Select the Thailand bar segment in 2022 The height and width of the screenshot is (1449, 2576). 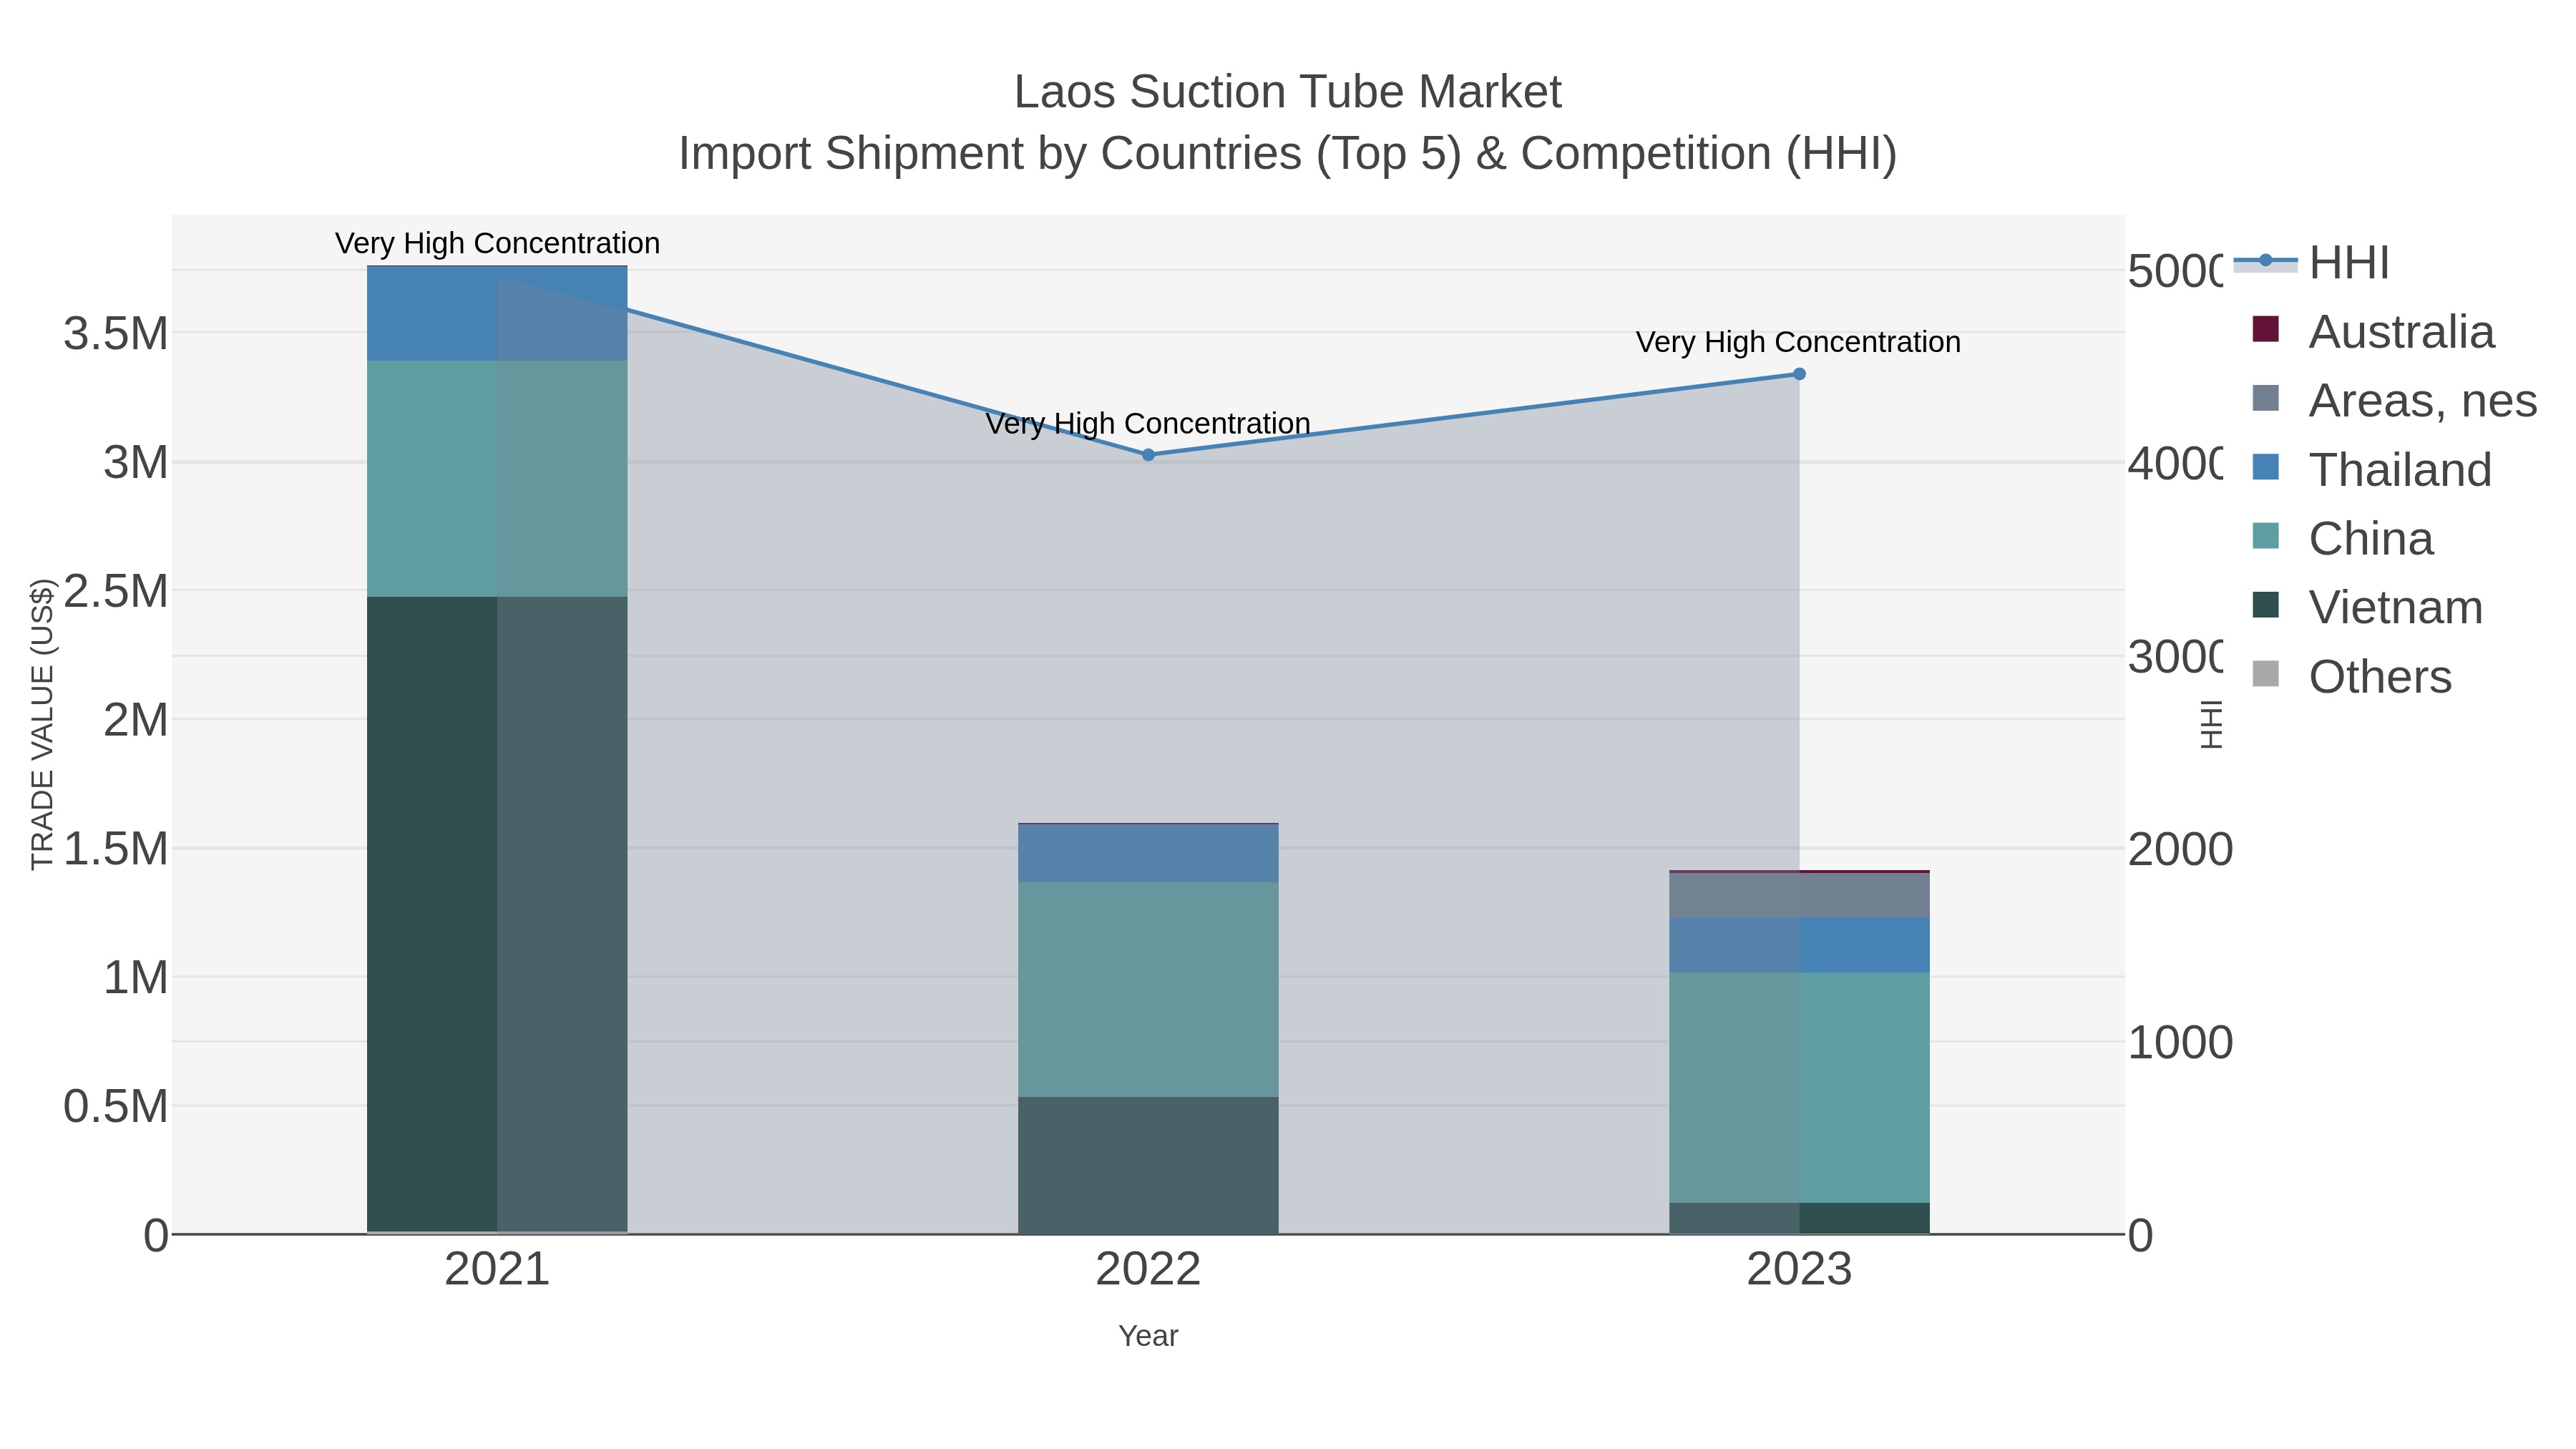[1148, 854]
